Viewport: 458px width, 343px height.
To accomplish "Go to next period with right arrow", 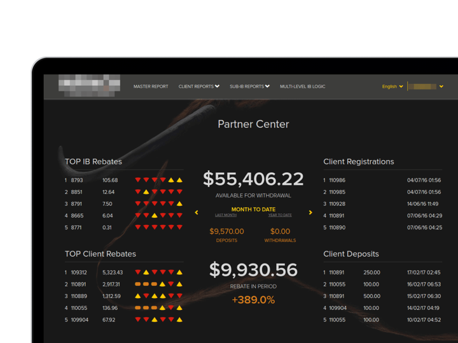I will (x=310, y=213).
